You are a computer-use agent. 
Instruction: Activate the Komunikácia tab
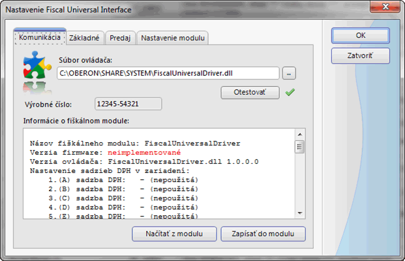tap(40, 38)
